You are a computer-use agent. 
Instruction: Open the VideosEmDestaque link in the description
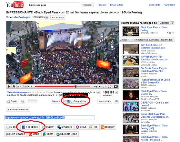click(x=17, y=93)
